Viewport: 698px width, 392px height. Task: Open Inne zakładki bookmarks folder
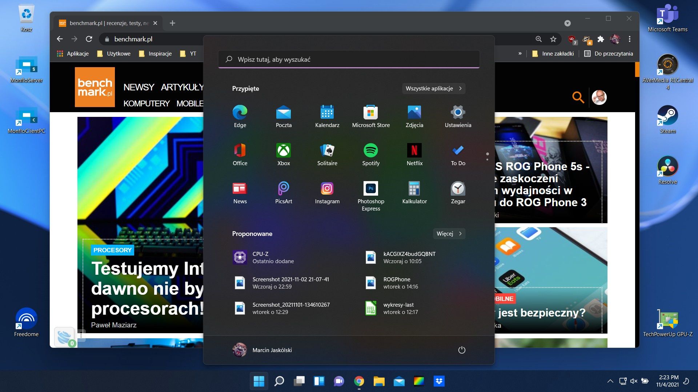point(553,53)
